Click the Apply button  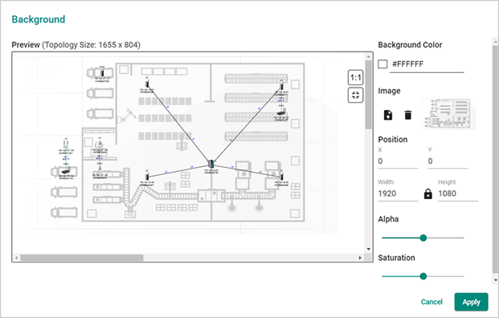click(x=471, y=302)
